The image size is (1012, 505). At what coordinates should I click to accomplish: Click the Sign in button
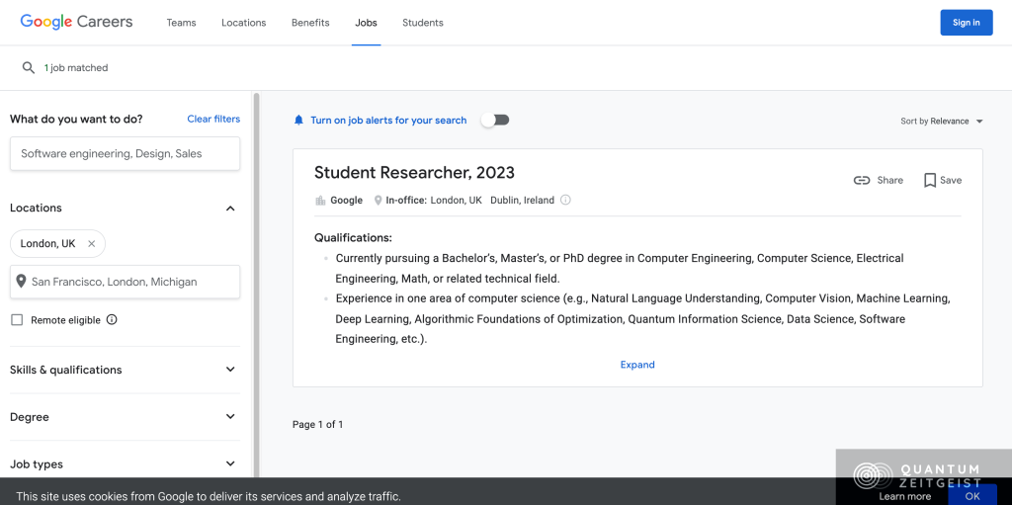(966, 23)
